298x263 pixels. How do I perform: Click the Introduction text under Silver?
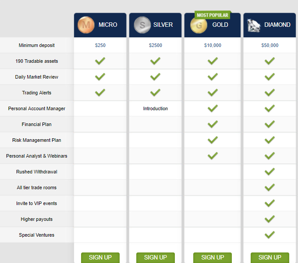pos(156,108)
